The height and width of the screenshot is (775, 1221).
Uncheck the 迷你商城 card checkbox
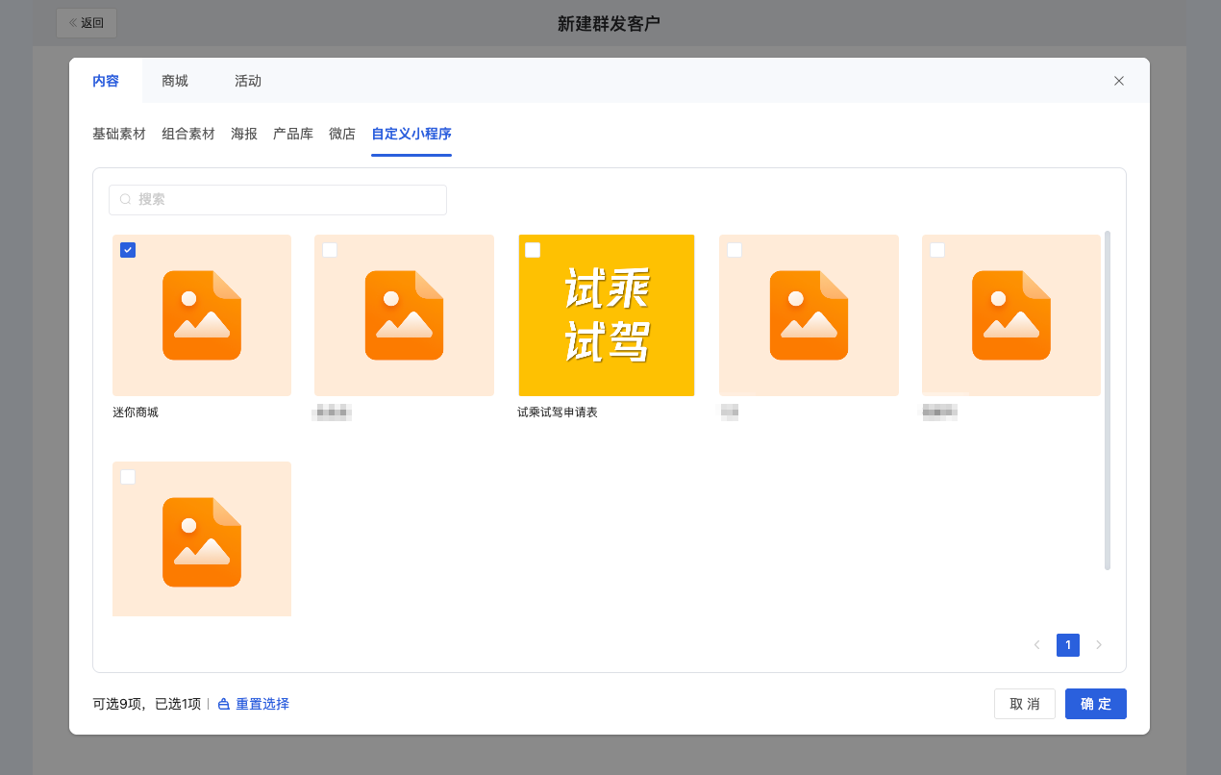(128, 250)
